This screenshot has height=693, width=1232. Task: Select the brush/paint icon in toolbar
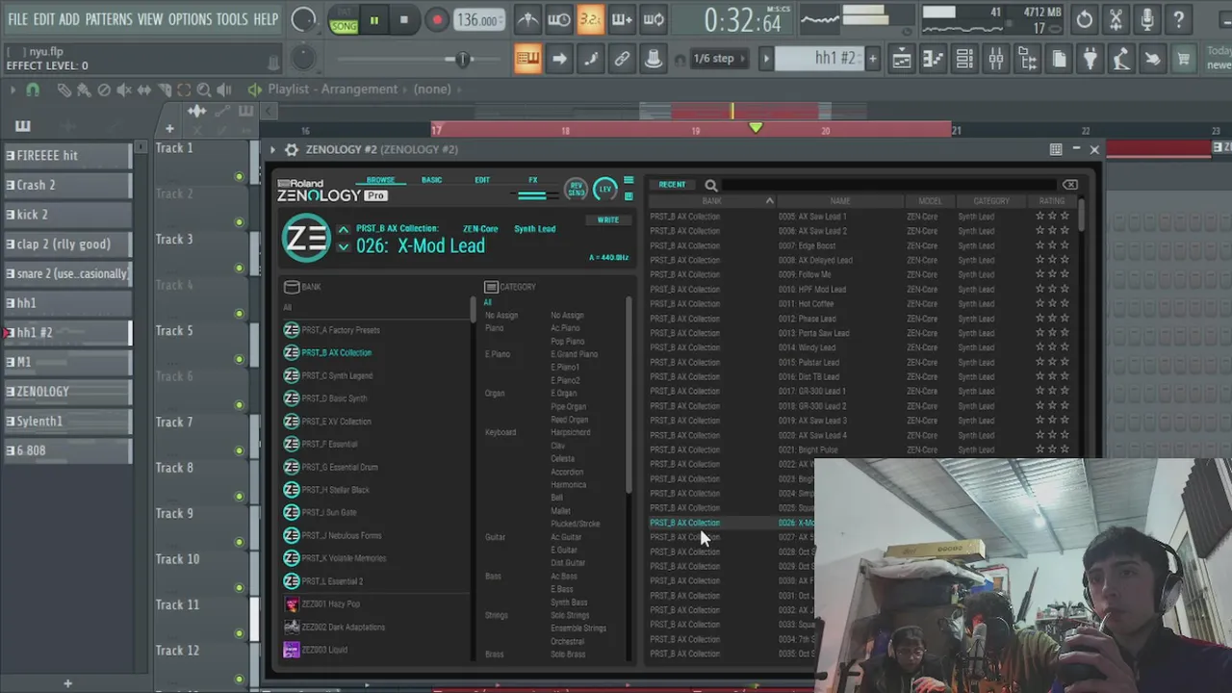[x=590, y=59]
